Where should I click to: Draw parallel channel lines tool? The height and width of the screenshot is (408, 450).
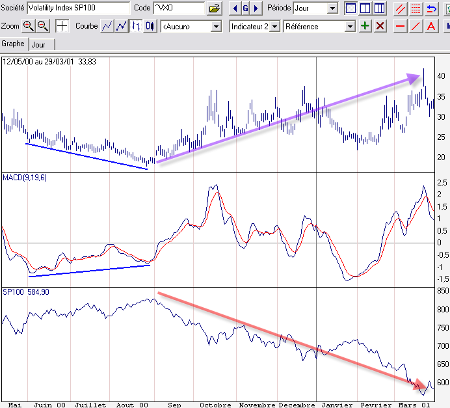(x=401, y=8)
